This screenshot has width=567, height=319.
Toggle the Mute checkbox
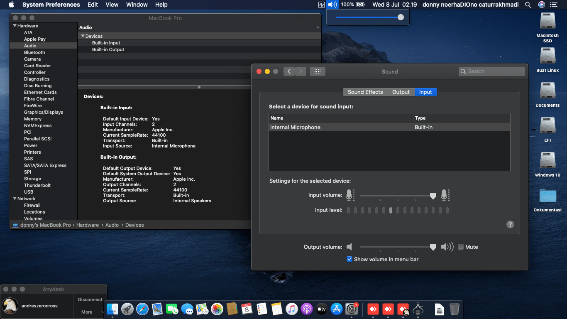click(461, 247)
